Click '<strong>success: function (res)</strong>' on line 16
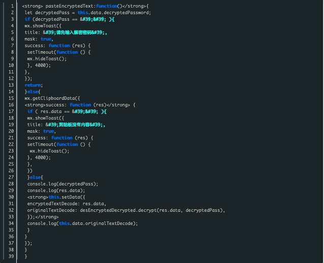This screenshot has width=324, height=263. [77, 105]
